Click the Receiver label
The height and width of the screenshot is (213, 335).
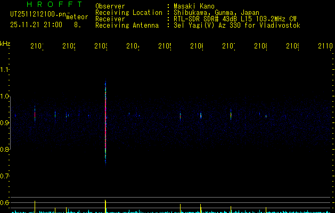pos(110,19)
